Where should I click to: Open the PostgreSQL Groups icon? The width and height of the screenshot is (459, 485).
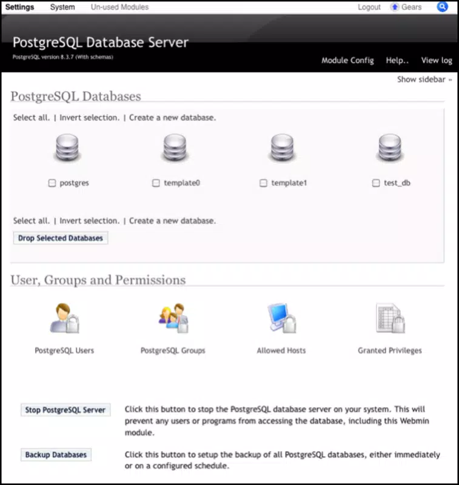173,318
